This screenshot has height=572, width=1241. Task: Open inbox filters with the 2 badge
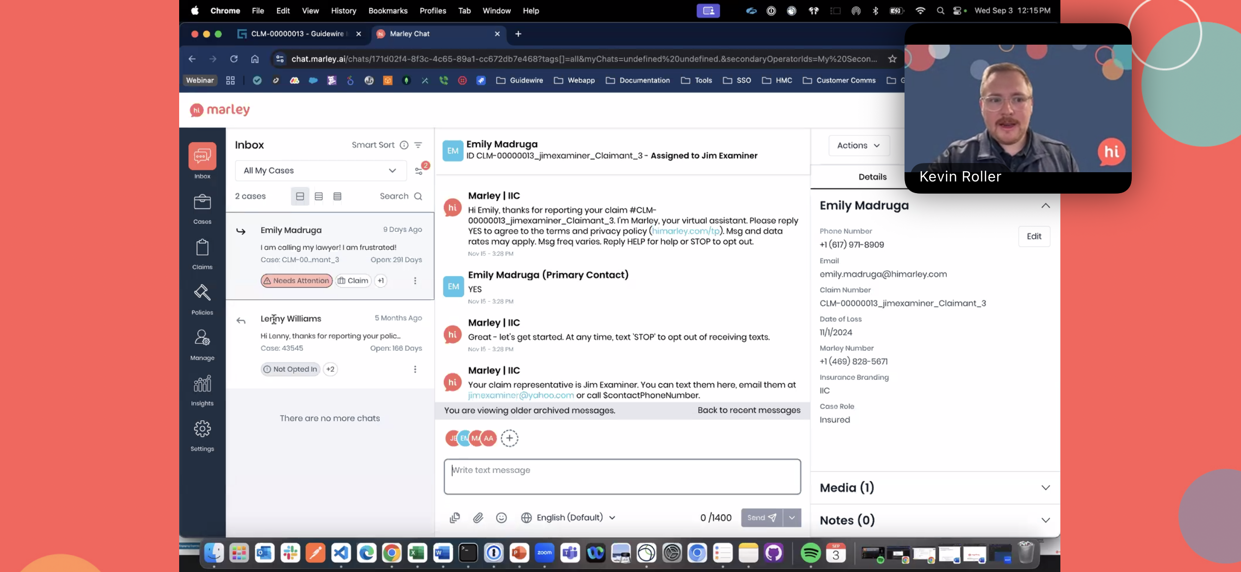click(419, 170)
